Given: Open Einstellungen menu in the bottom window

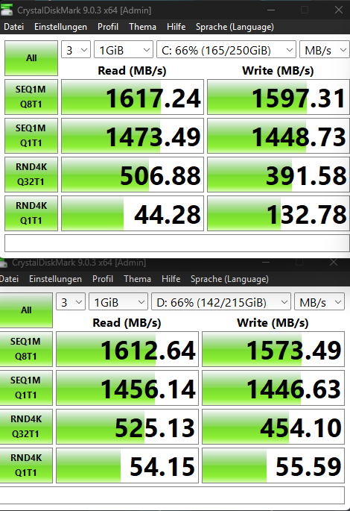Looking at the screenshot, I should [x=55, y=279].
